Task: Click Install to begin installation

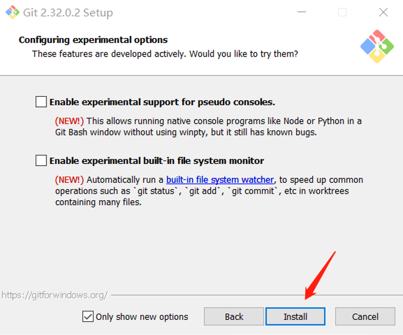Action: (x=295, y=317)
